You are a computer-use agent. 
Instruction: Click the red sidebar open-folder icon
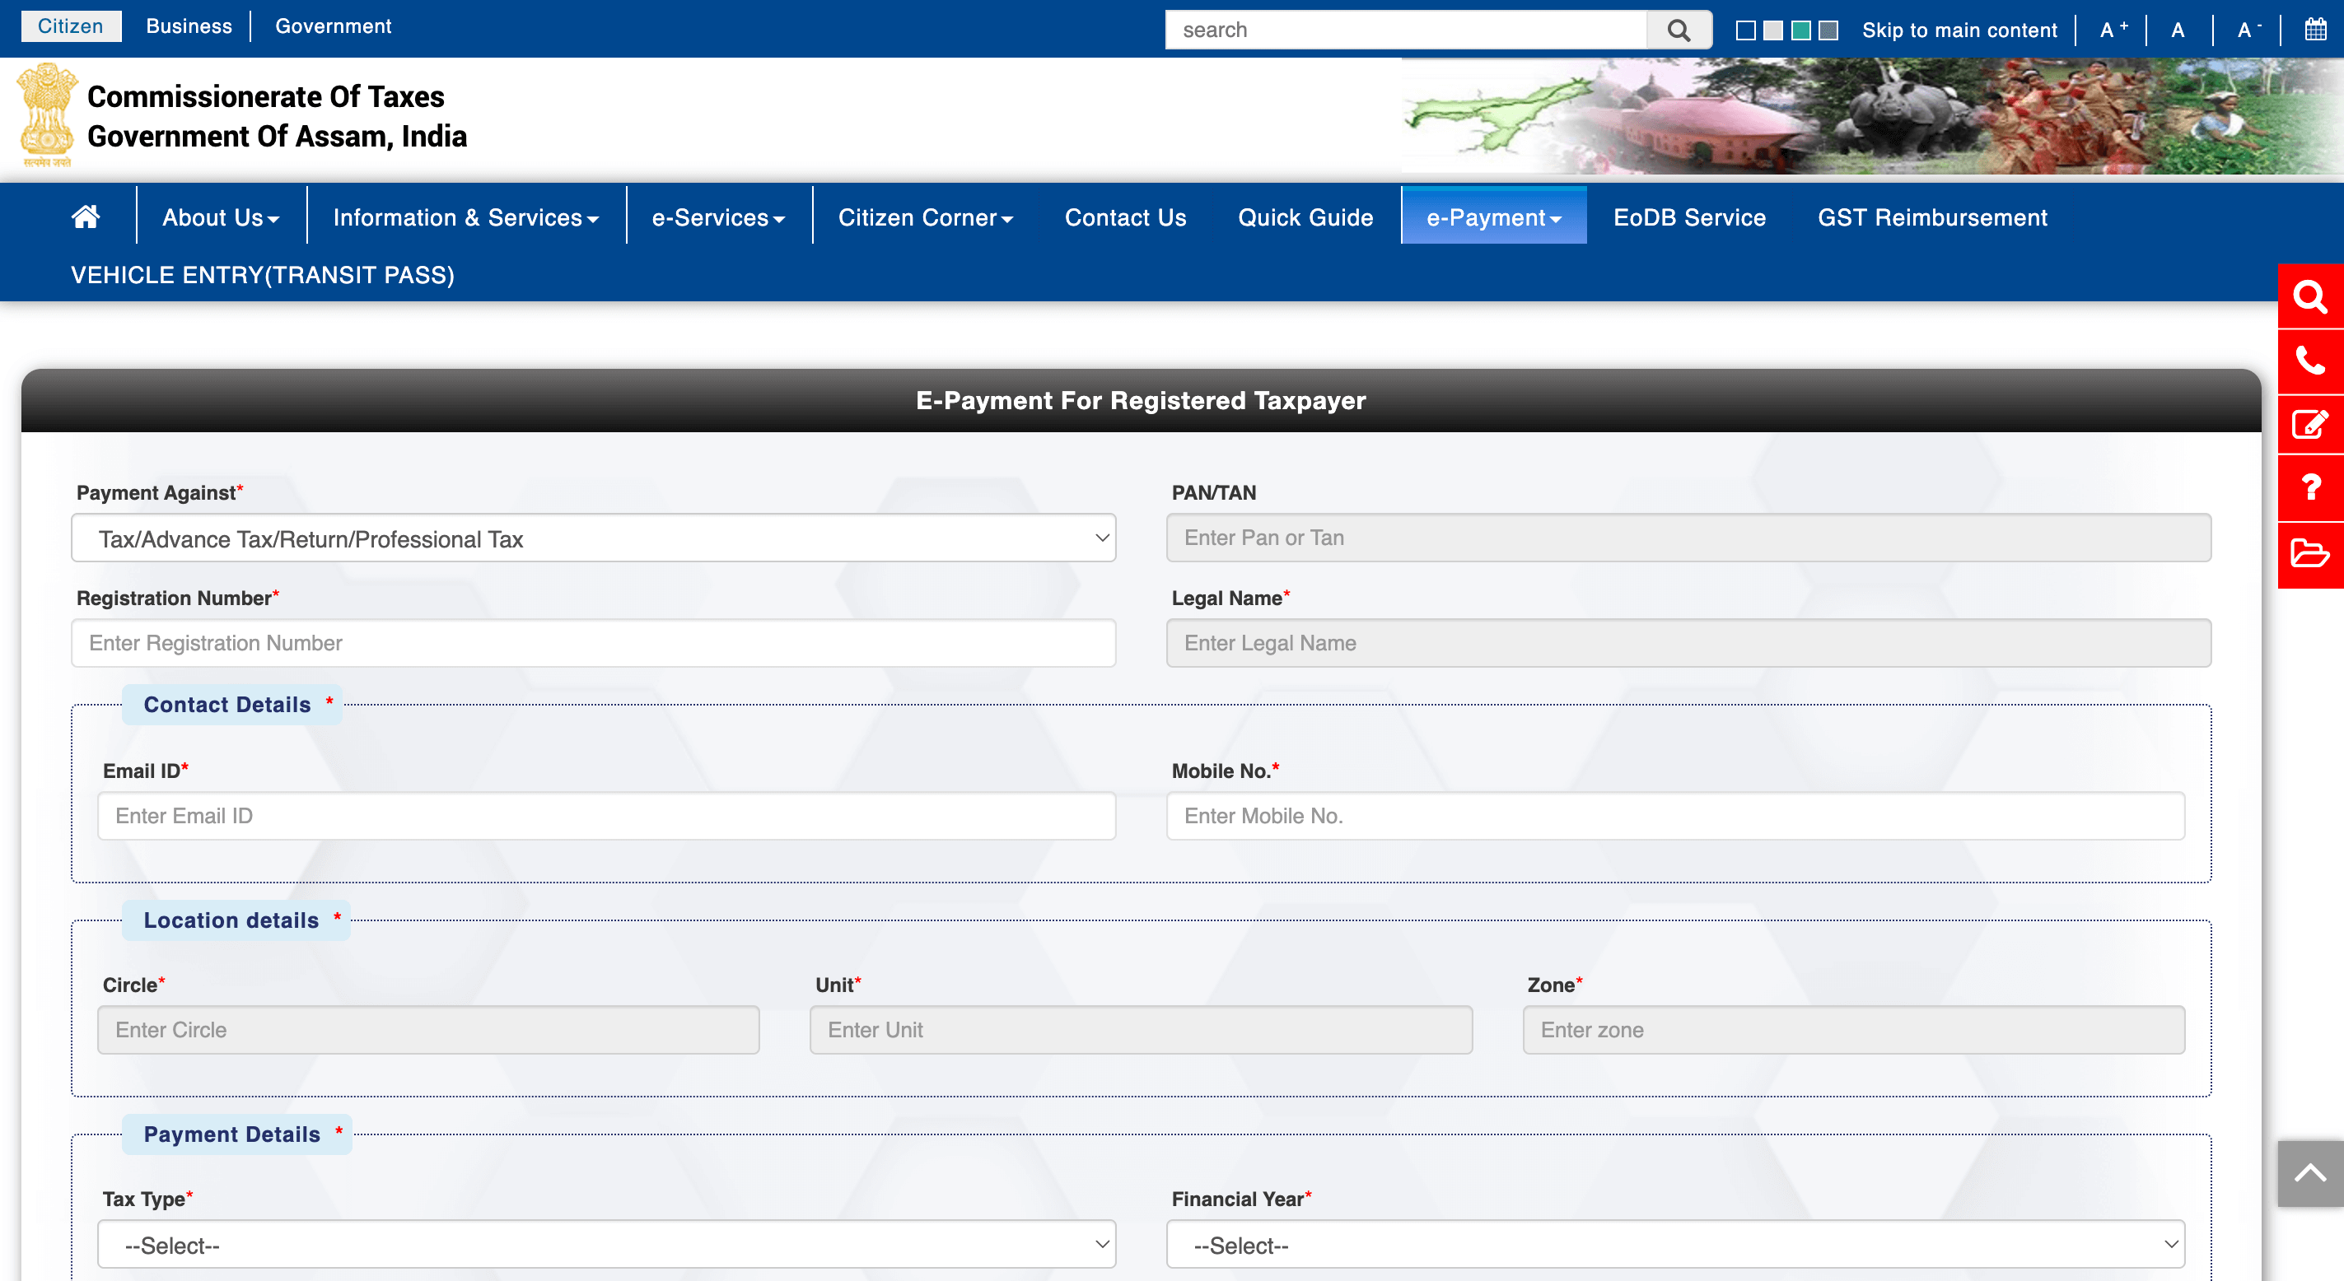coord(2309,553)
